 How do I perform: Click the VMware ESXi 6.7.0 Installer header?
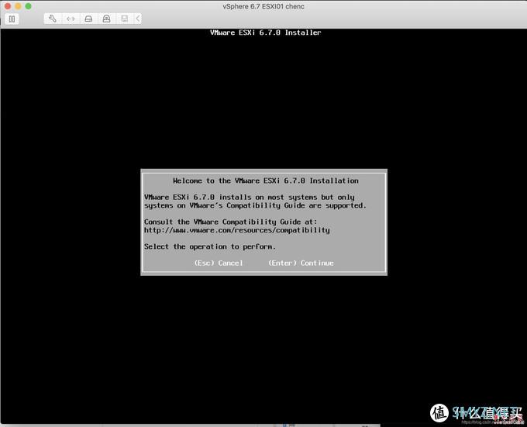(x=266, y=33)
